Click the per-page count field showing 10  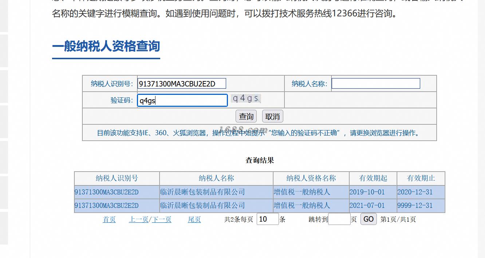268,219
